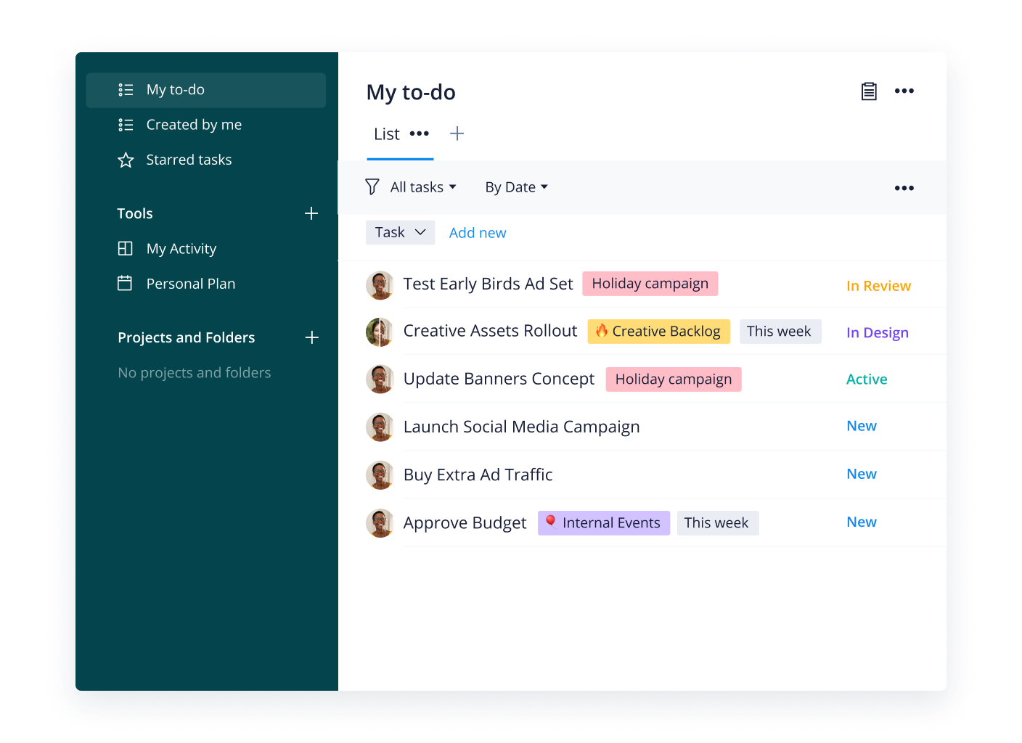
Task: Open the three-dot menu beside the clipboard icon
Action: click(x=904, y=91)
